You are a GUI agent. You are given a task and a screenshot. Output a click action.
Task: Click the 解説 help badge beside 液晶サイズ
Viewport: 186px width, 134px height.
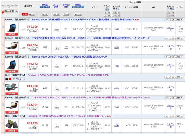tap(172, 9)
